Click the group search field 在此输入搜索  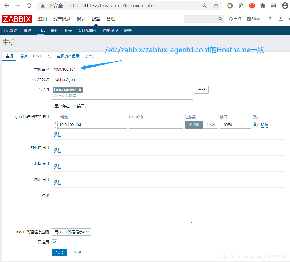tap(122, 96)
